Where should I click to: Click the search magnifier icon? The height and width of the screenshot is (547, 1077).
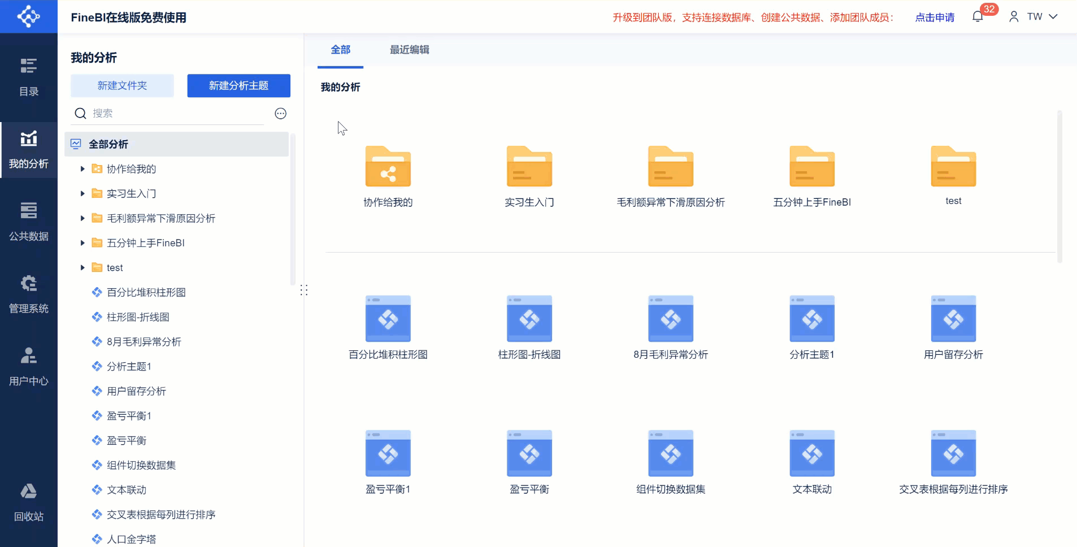tap(80, 113)
